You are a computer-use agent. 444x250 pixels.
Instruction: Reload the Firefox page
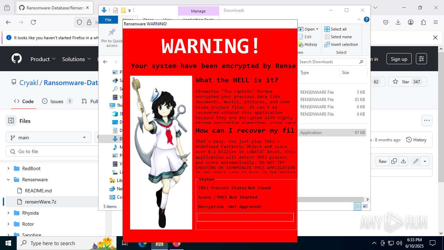(x=33, y=22)
